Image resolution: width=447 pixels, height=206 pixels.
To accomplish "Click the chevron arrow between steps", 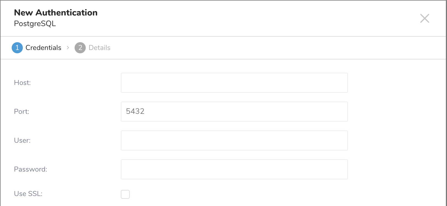I will click(68, 48).
